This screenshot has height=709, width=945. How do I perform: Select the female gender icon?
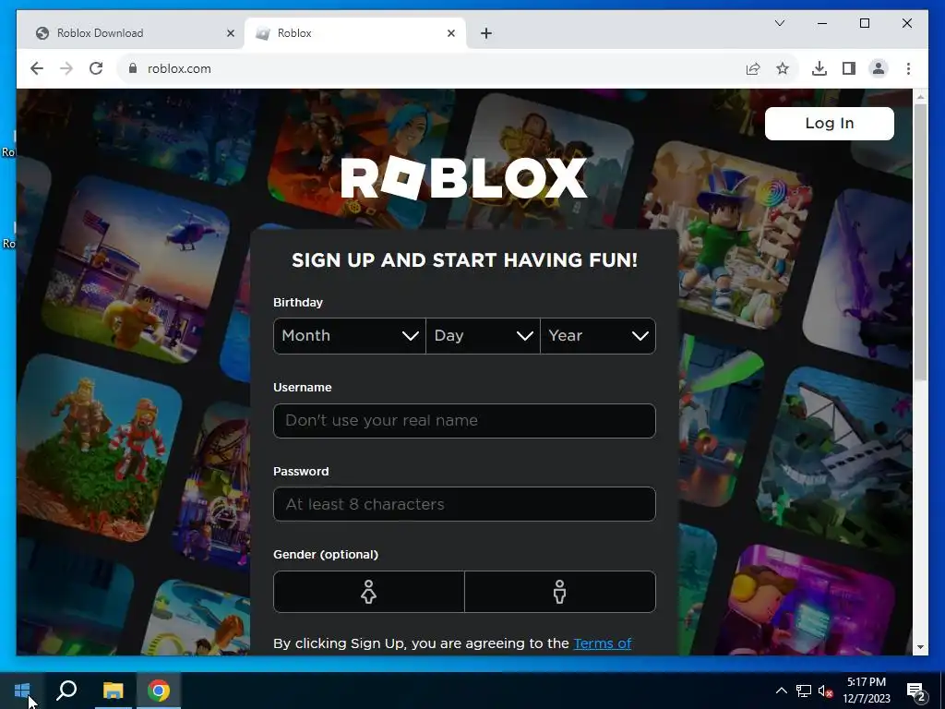[369, 592]
